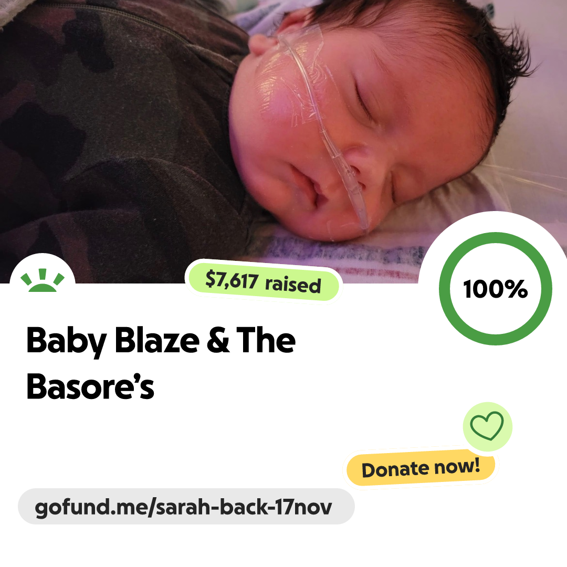567x567 pixels.
Task: Click the 100% text inside the ring
Action: (x=496, y=289)
